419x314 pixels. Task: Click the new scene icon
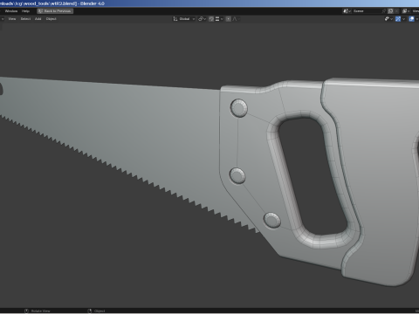pos(390,11)
